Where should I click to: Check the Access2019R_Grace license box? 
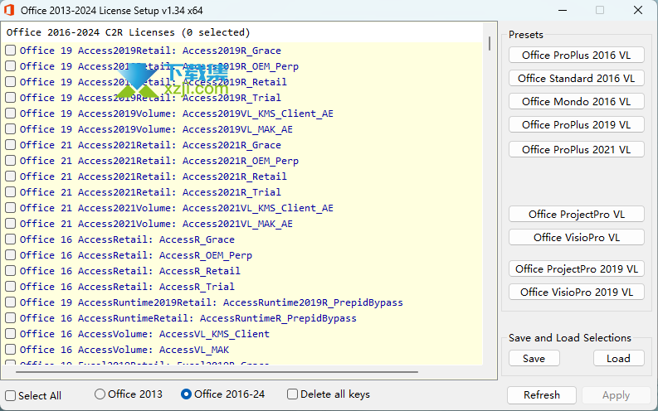click(x=11, y=51)
